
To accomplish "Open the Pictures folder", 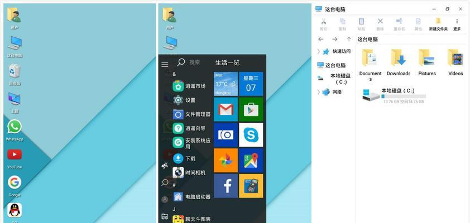I will pos(427,62).
